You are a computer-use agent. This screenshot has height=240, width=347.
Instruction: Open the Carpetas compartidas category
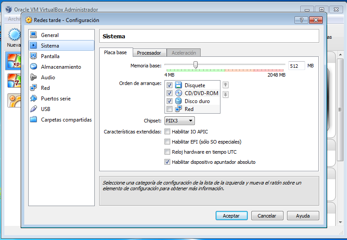click(x=61, y=119)
